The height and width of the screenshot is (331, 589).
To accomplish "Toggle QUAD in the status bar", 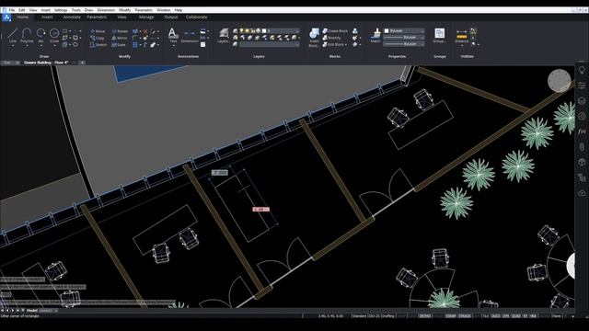I will [516, 316].
